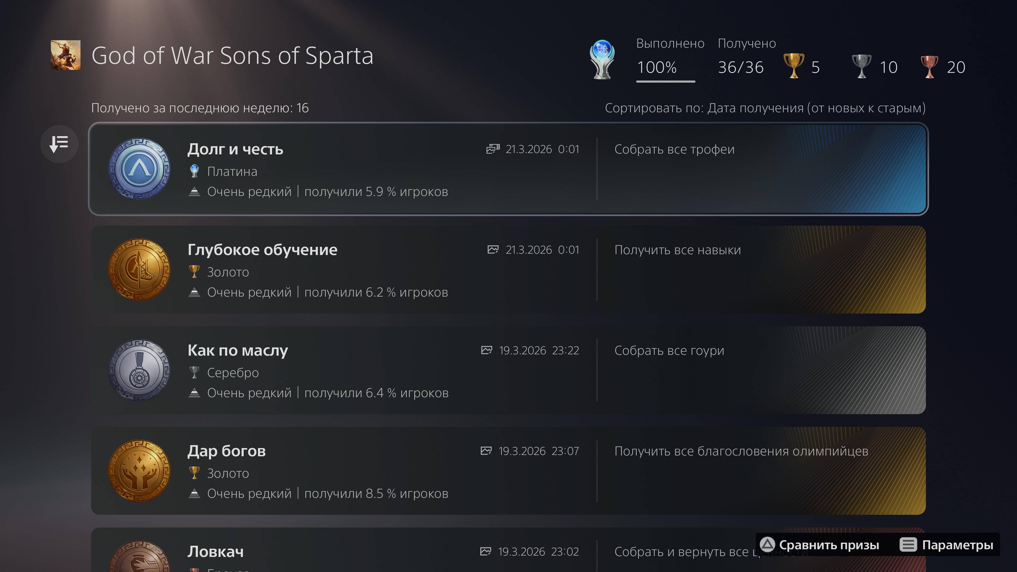Select the Как по маслу silver medallion
The height and width of the screenshot is (572, 1017).
point(139,370)
